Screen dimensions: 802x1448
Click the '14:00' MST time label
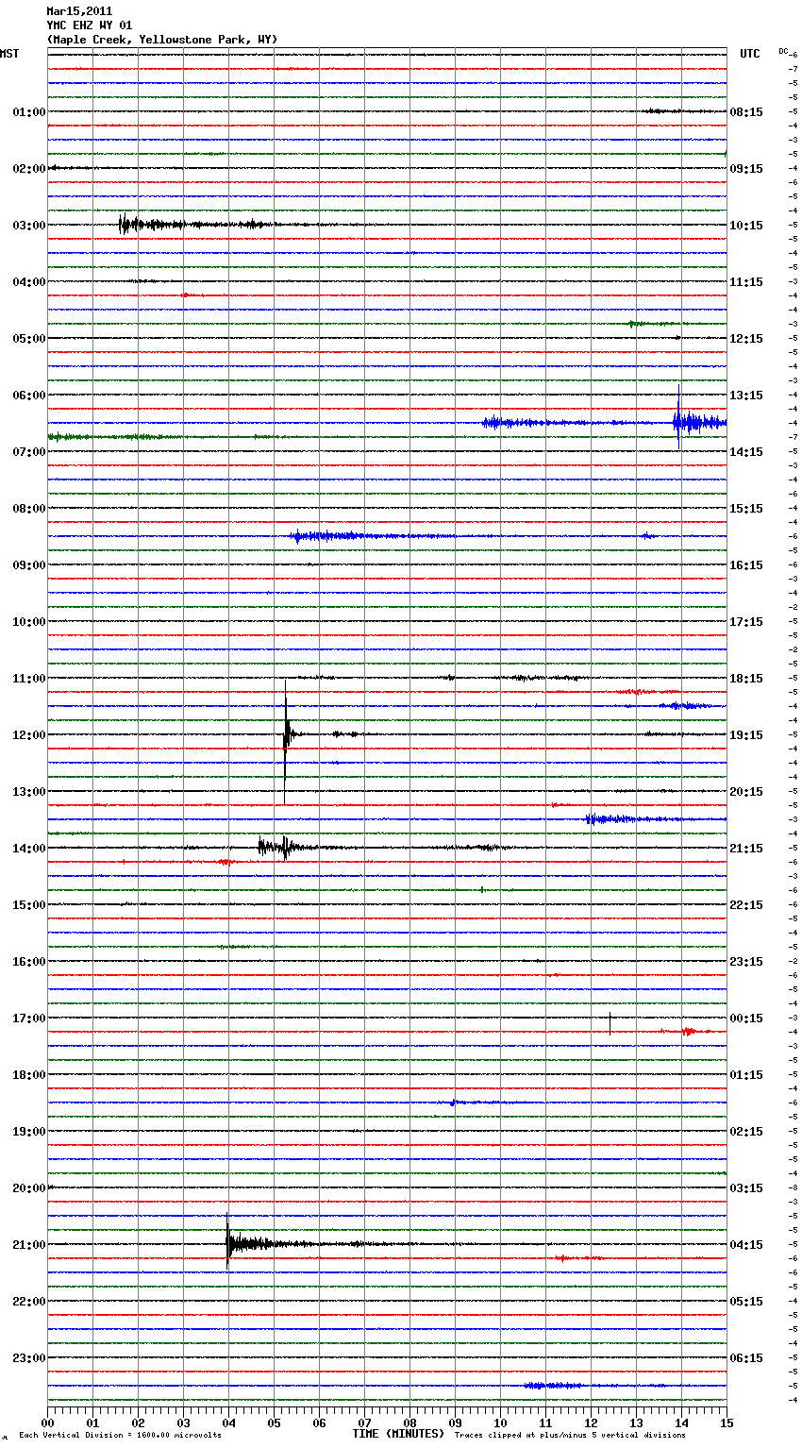[x=29, y=849]
